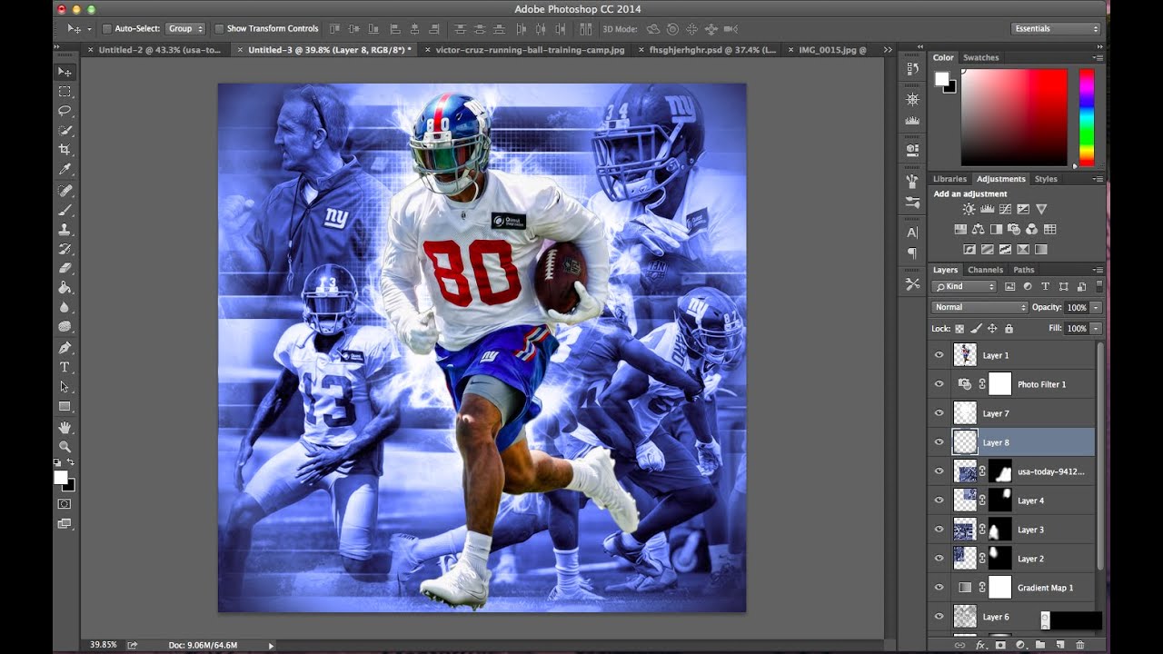Hide the usa-today layer eye
This screenshot has width=1163, height=654.
[x=939, y=471]
